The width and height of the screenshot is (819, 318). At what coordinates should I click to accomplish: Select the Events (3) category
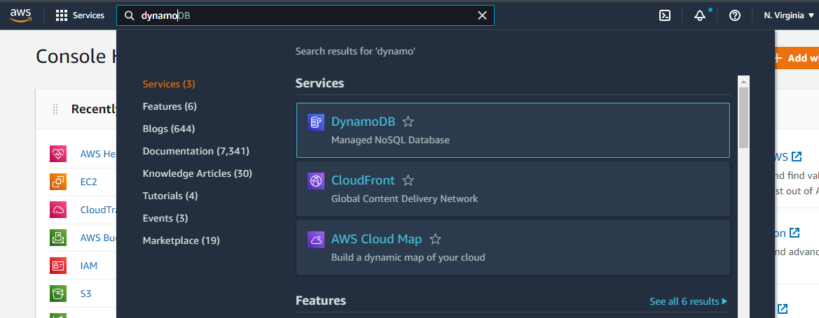click(165, 219)
